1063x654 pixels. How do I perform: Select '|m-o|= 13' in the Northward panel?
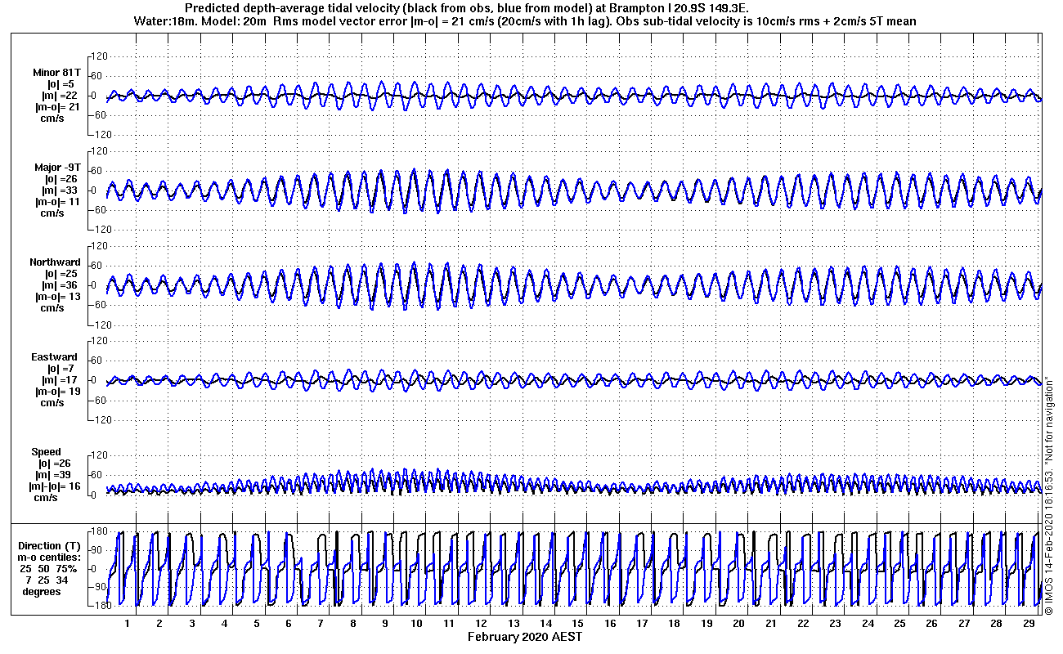click(57, 296)
